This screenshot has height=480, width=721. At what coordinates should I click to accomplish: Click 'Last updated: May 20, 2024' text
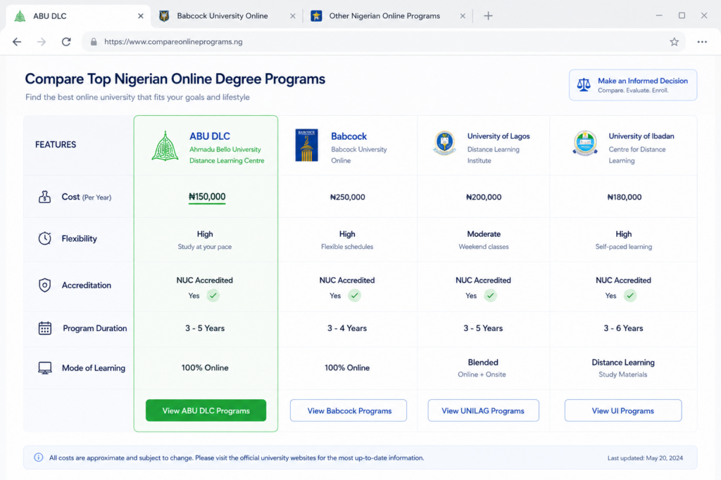tap(645, 458)
